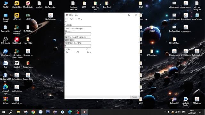Select the Android Studio desktop icon
Viewport: 205px width, 115px height.
click(x=186, y=102)
